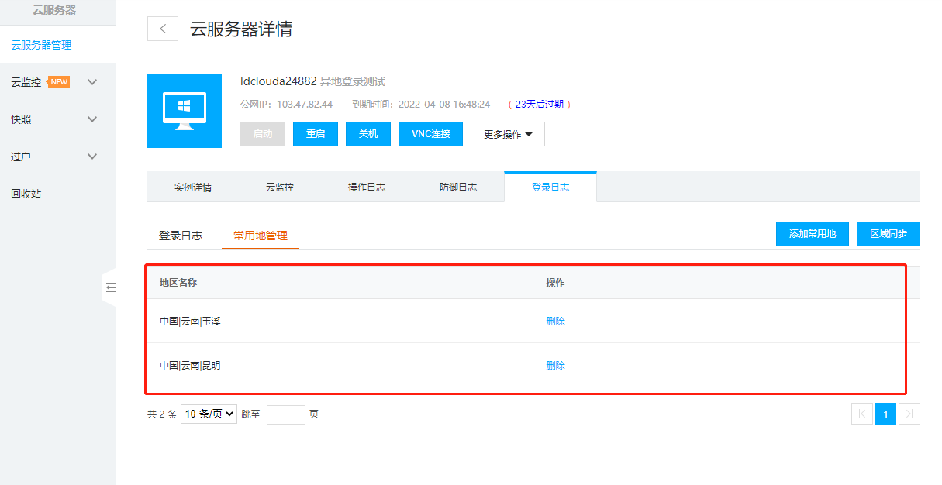Expand the 过户 sidebar menu
Viewport: 942px width, 485px height.
(92, 157)
